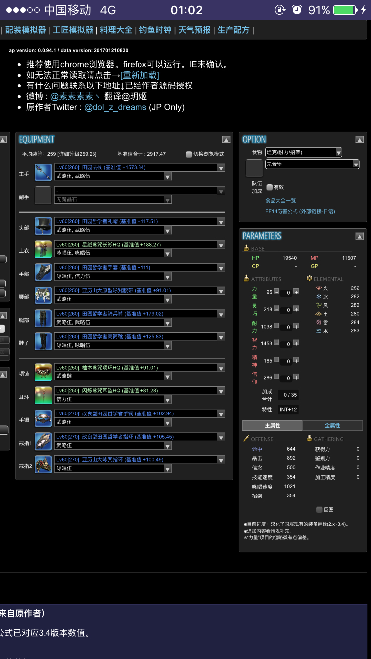The image size is (371, 659).
Task: Click the 重新加载 reload link
Action: pos(139,75)
